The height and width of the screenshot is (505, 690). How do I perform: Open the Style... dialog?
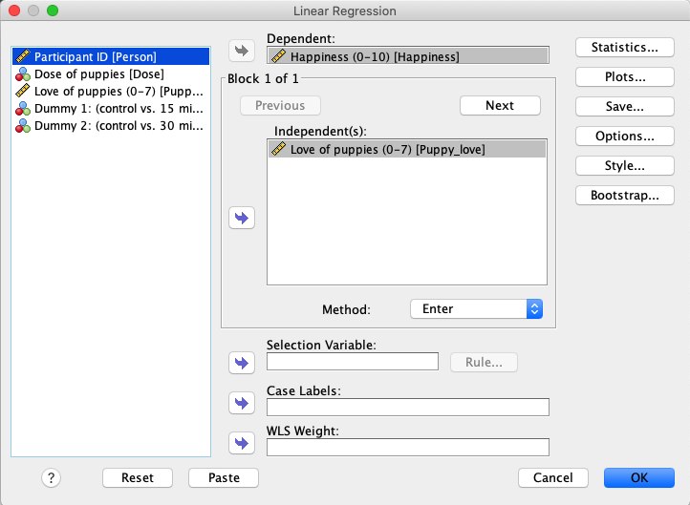click(x=624, y=166)
